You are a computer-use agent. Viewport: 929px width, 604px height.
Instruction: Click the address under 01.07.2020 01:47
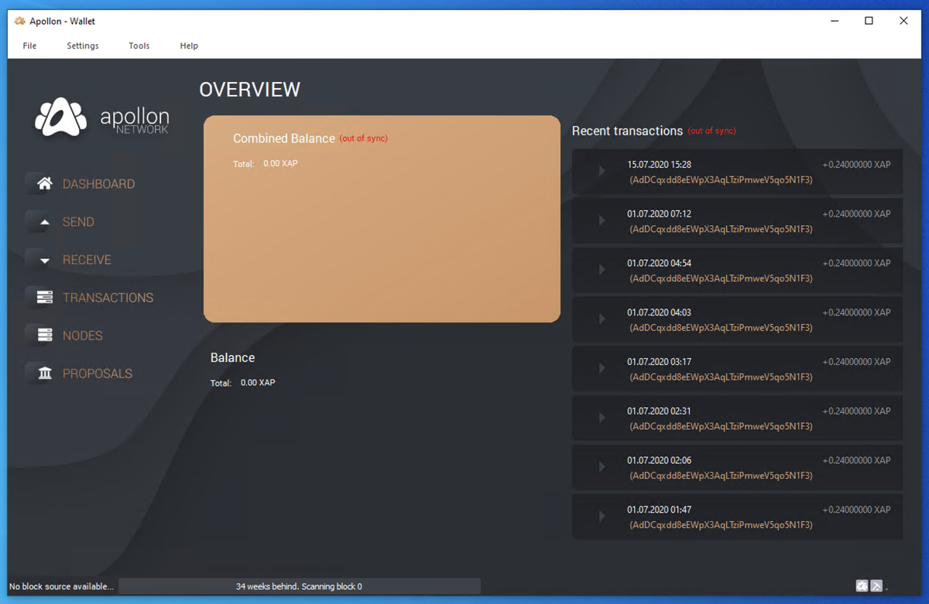(721, 525)
